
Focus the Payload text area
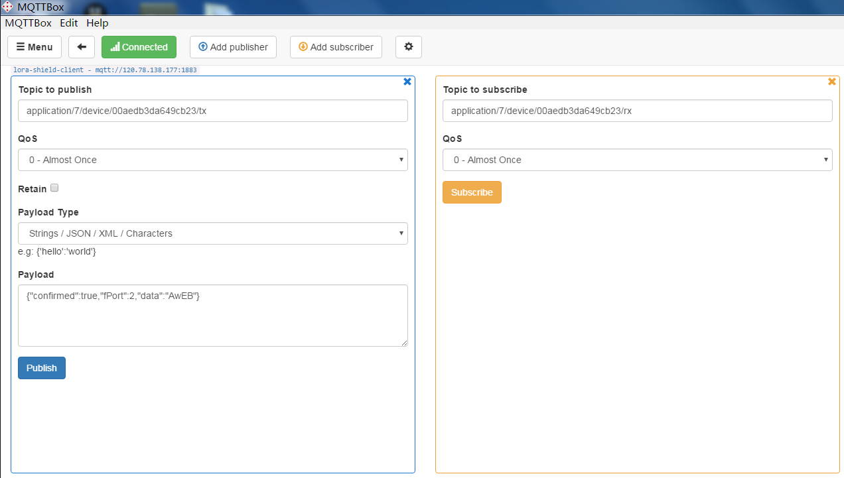point(213,316)
